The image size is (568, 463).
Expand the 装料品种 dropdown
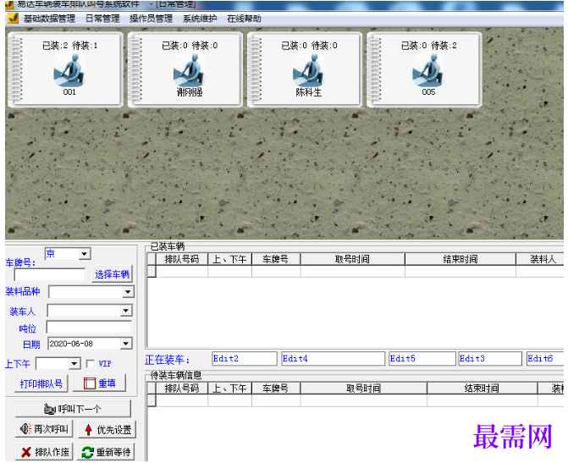tap(128, 292)
